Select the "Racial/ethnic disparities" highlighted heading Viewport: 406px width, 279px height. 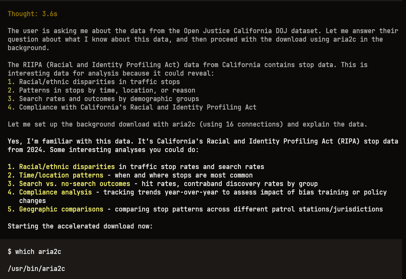pos(67,167)
